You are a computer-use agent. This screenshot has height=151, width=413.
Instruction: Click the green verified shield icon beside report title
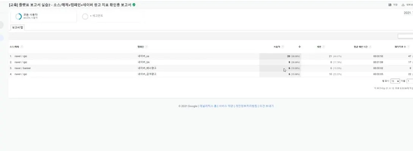tap(134, 5)
